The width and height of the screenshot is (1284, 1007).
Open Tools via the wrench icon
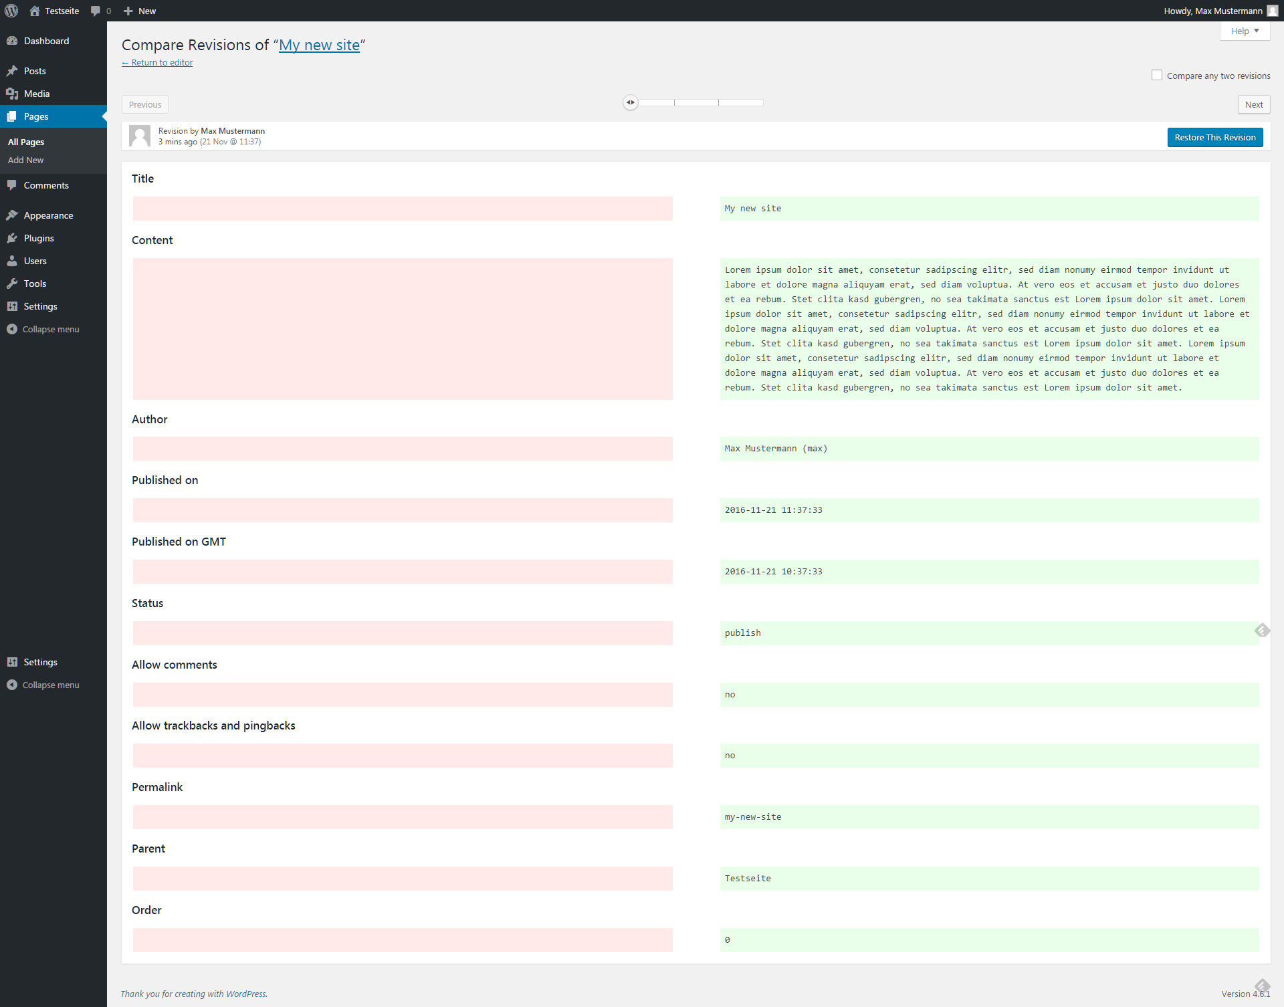pos(12,284)
